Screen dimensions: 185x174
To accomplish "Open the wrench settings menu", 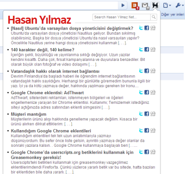I will (x=179, y=6).
